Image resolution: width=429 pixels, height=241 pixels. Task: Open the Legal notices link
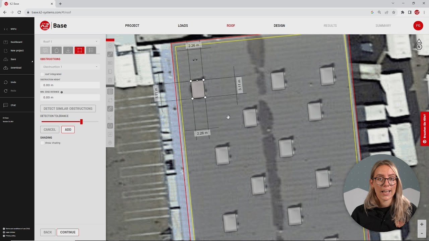pos(9,232)
